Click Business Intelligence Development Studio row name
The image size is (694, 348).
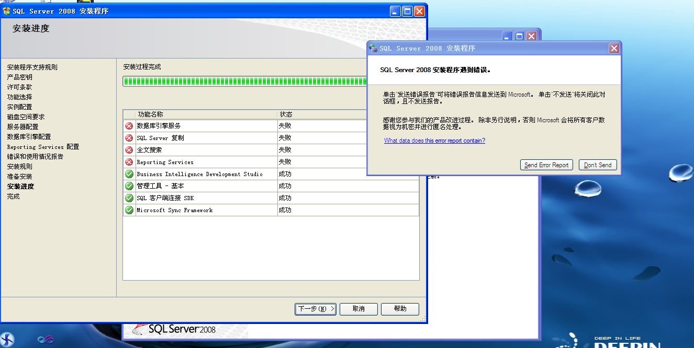coord(199,174)
